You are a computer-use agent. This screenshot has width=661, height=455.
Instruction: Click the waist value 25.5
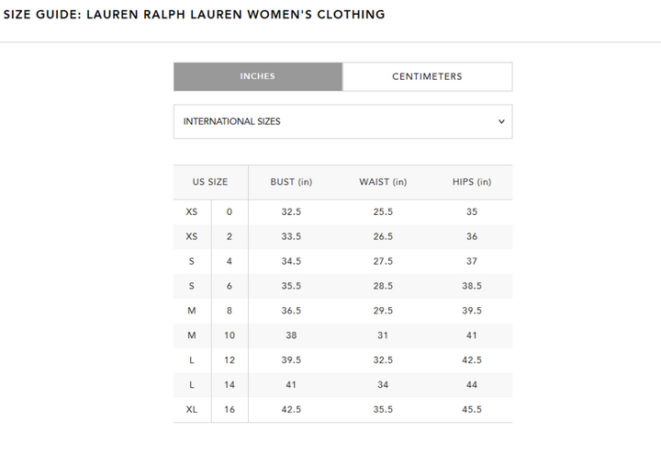tap(383, 212)
